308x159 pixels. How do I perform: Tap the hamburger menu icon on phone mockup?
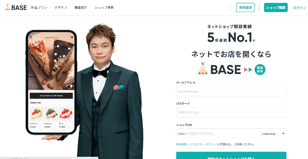click(31, 37)
